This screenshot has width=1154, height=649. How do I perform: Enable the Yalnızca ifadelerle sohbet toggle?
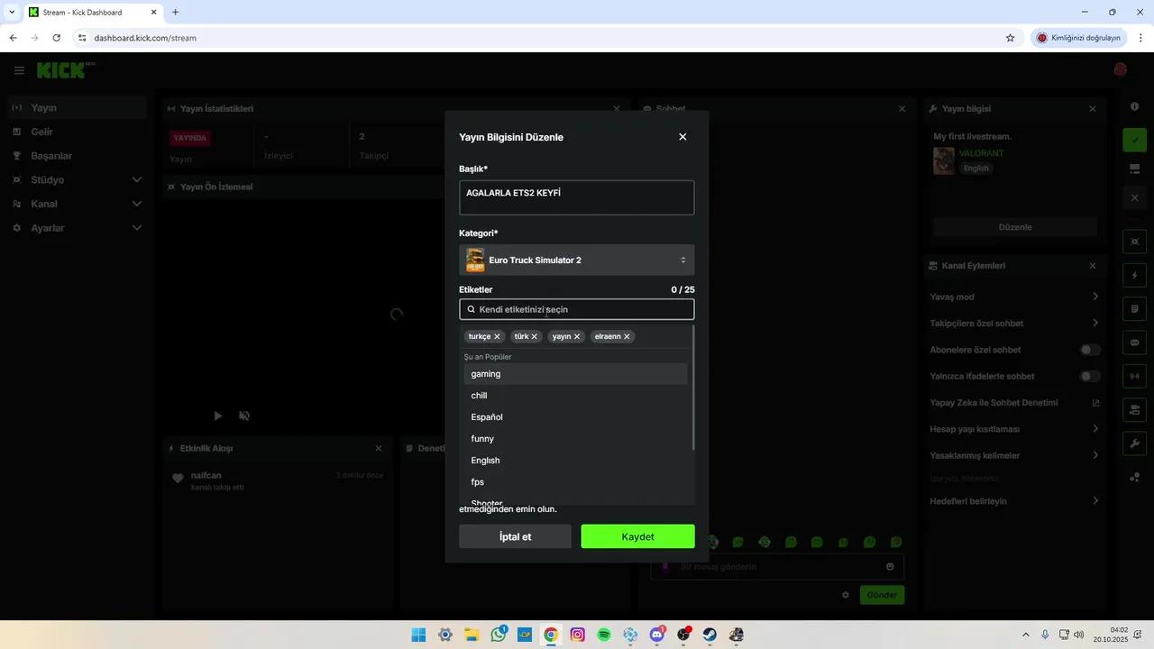1089,376
